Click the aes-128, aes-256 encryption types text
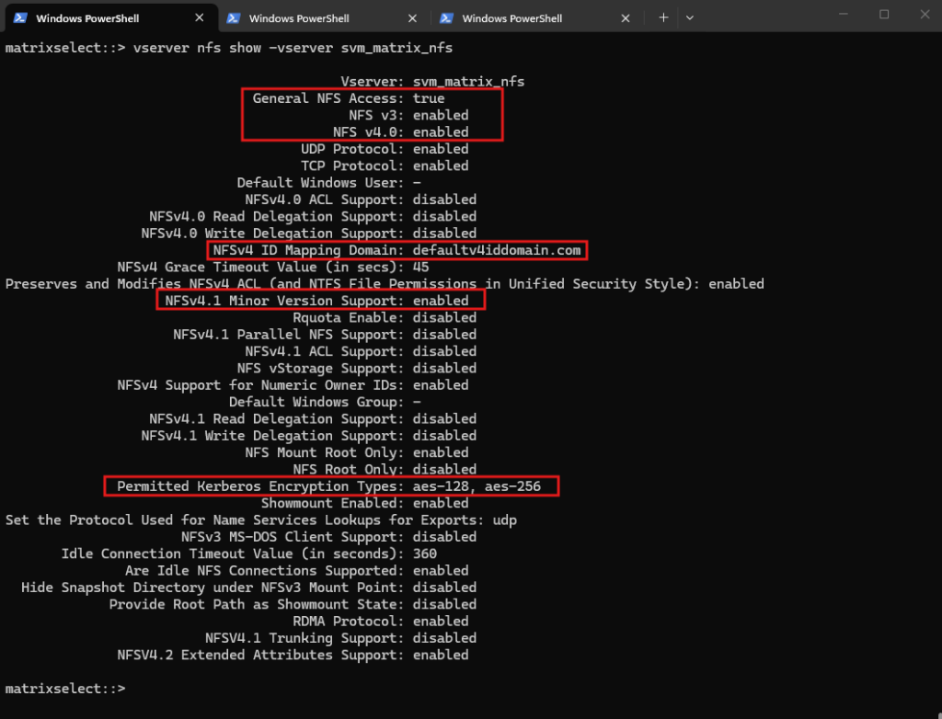 click(x=477, y=486)
